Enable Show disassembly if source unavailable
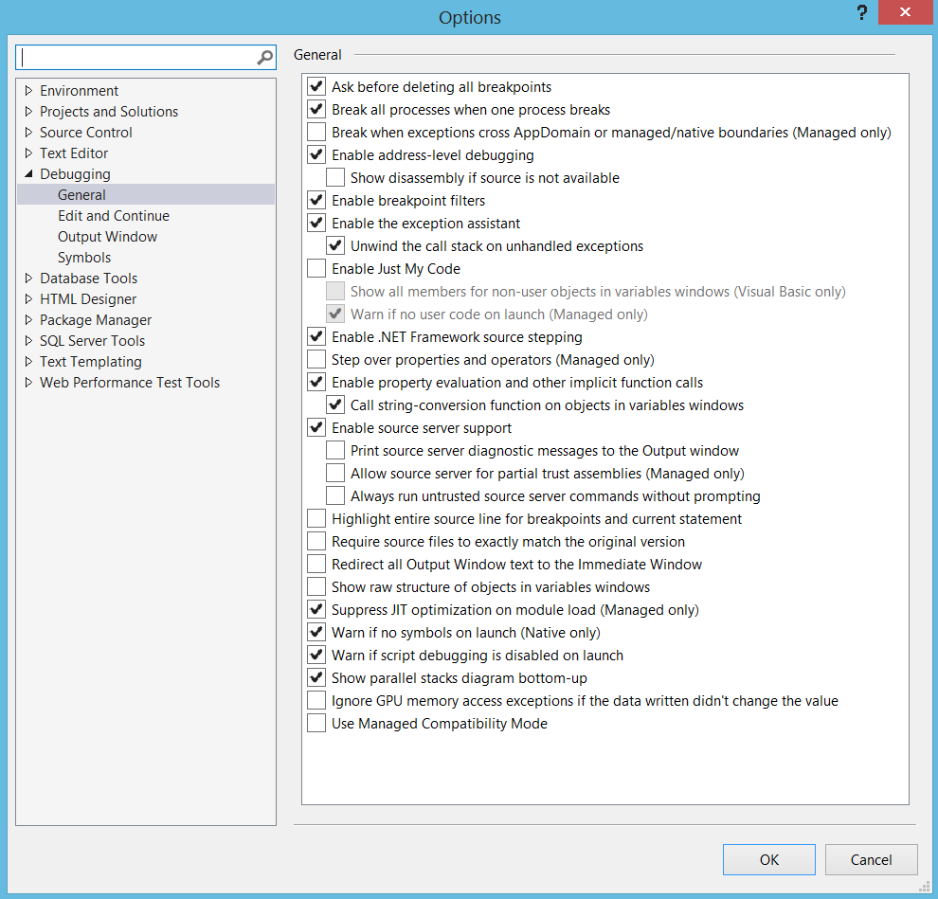The image size is (938, 899). click(335, 178)
